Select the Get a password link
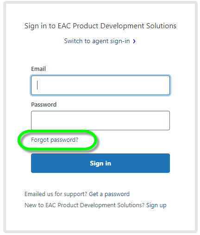This screenshot has width=200, height=235. (109, 194)
